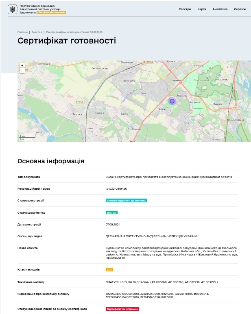Viewport: 251px width, 314px height.
Task: Click land parcel number 3222457400:04:002:5018
Action: (x=122, y=294)
